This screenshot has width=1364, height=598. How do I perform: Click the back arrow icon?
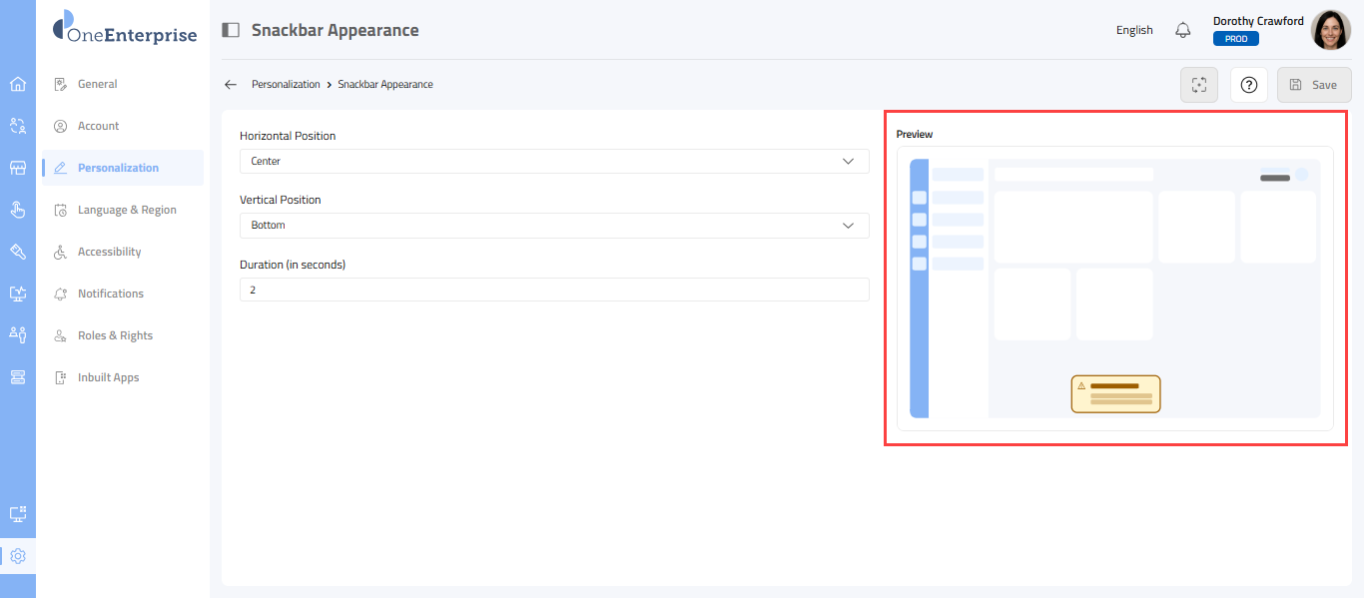coord(231,85)
